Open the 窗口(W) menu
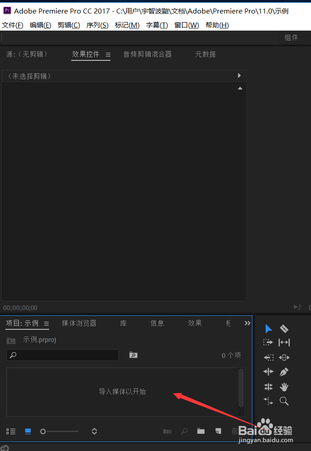This screenshot has height=451, width=311. [x=187, y=25]
